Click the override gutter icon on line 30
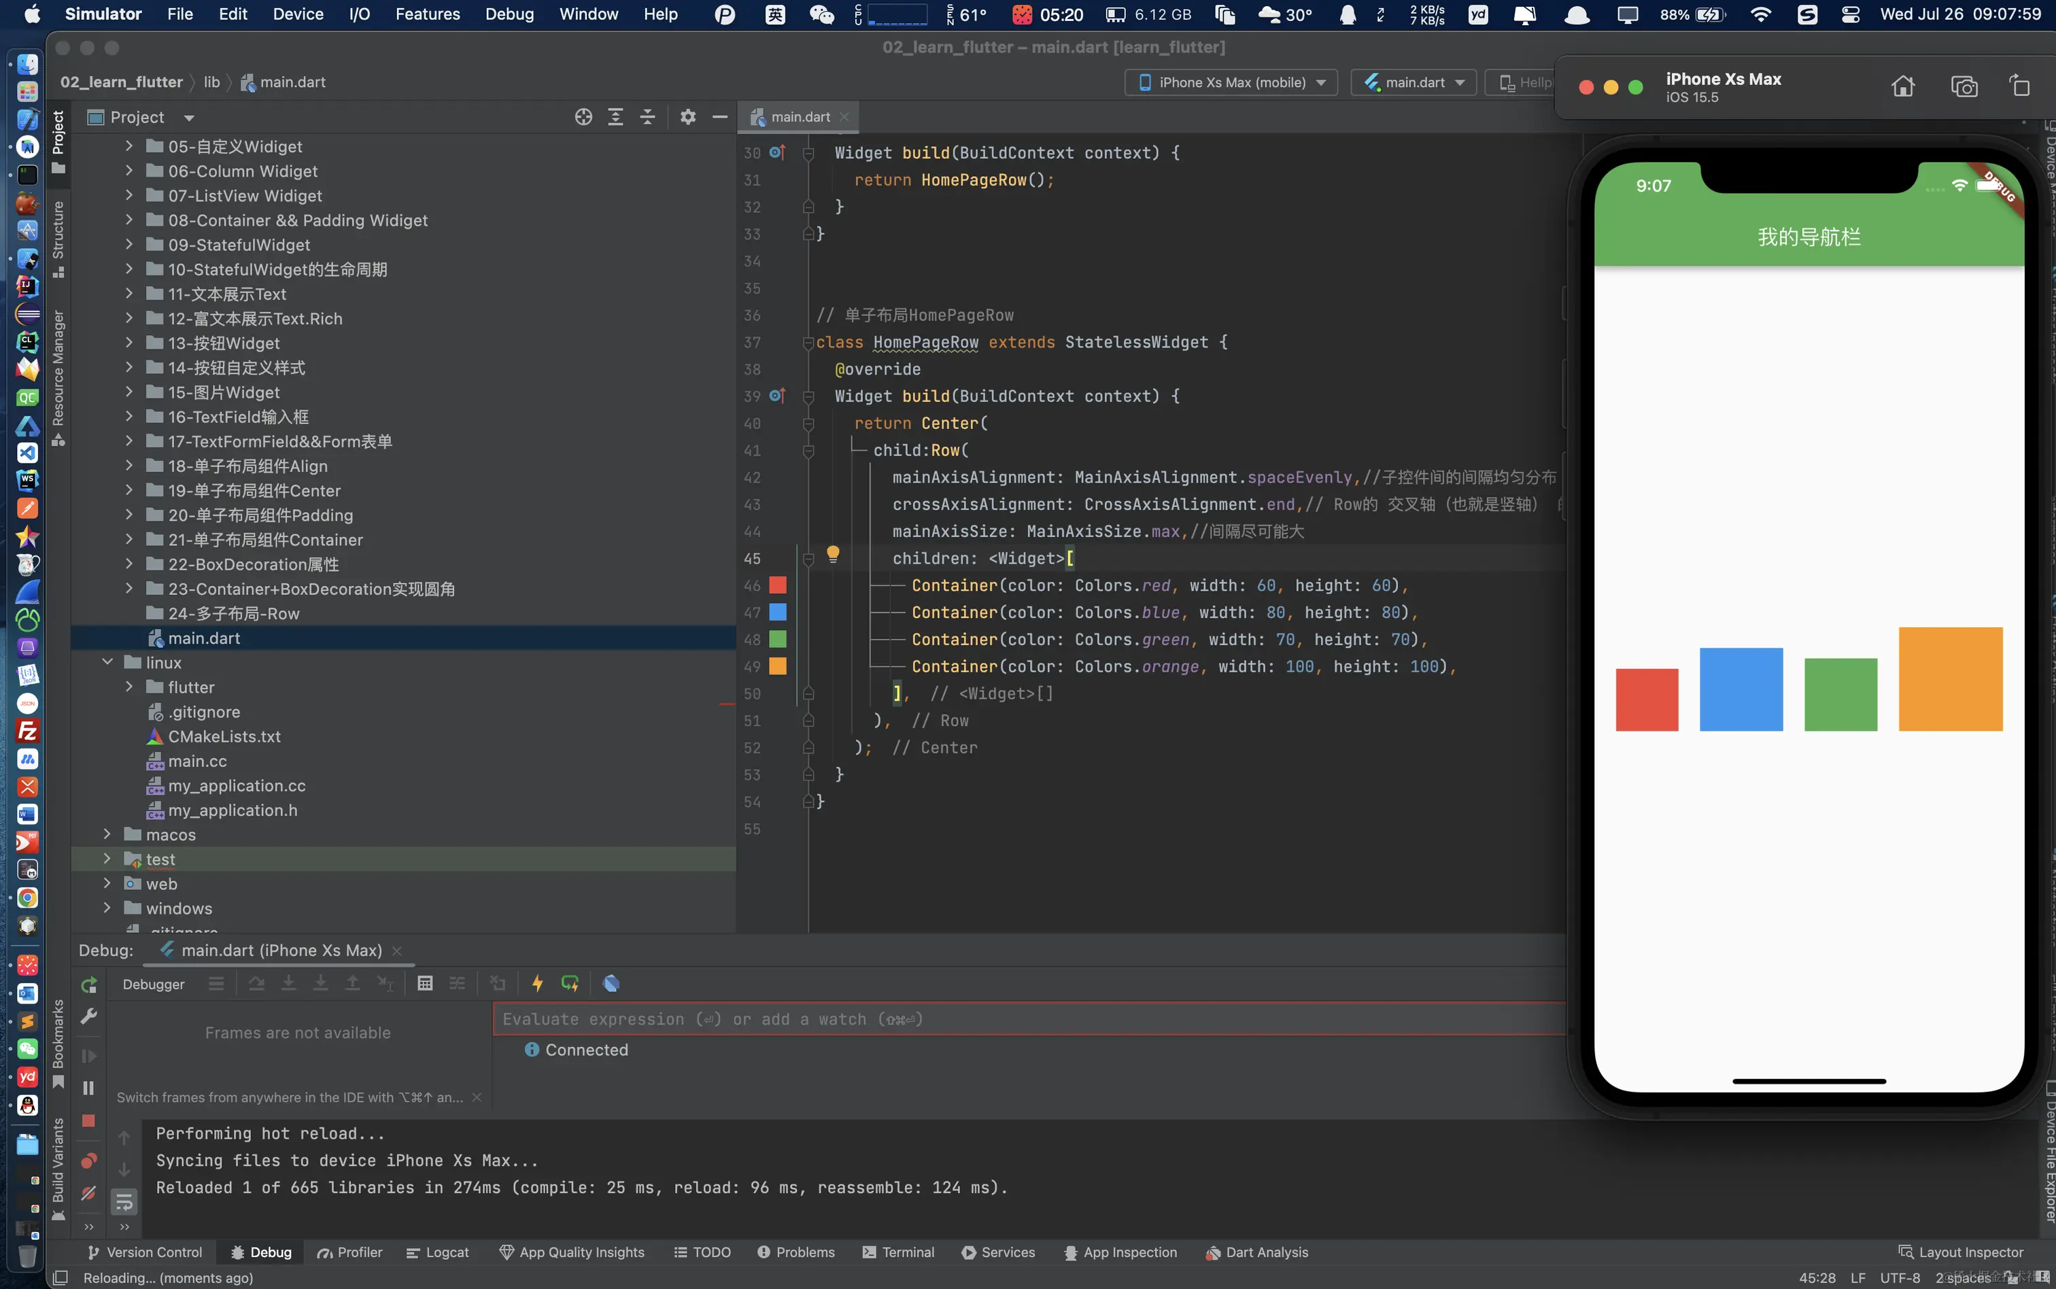This screenshot has width=2056, height=1289. (x=777, y=152)
